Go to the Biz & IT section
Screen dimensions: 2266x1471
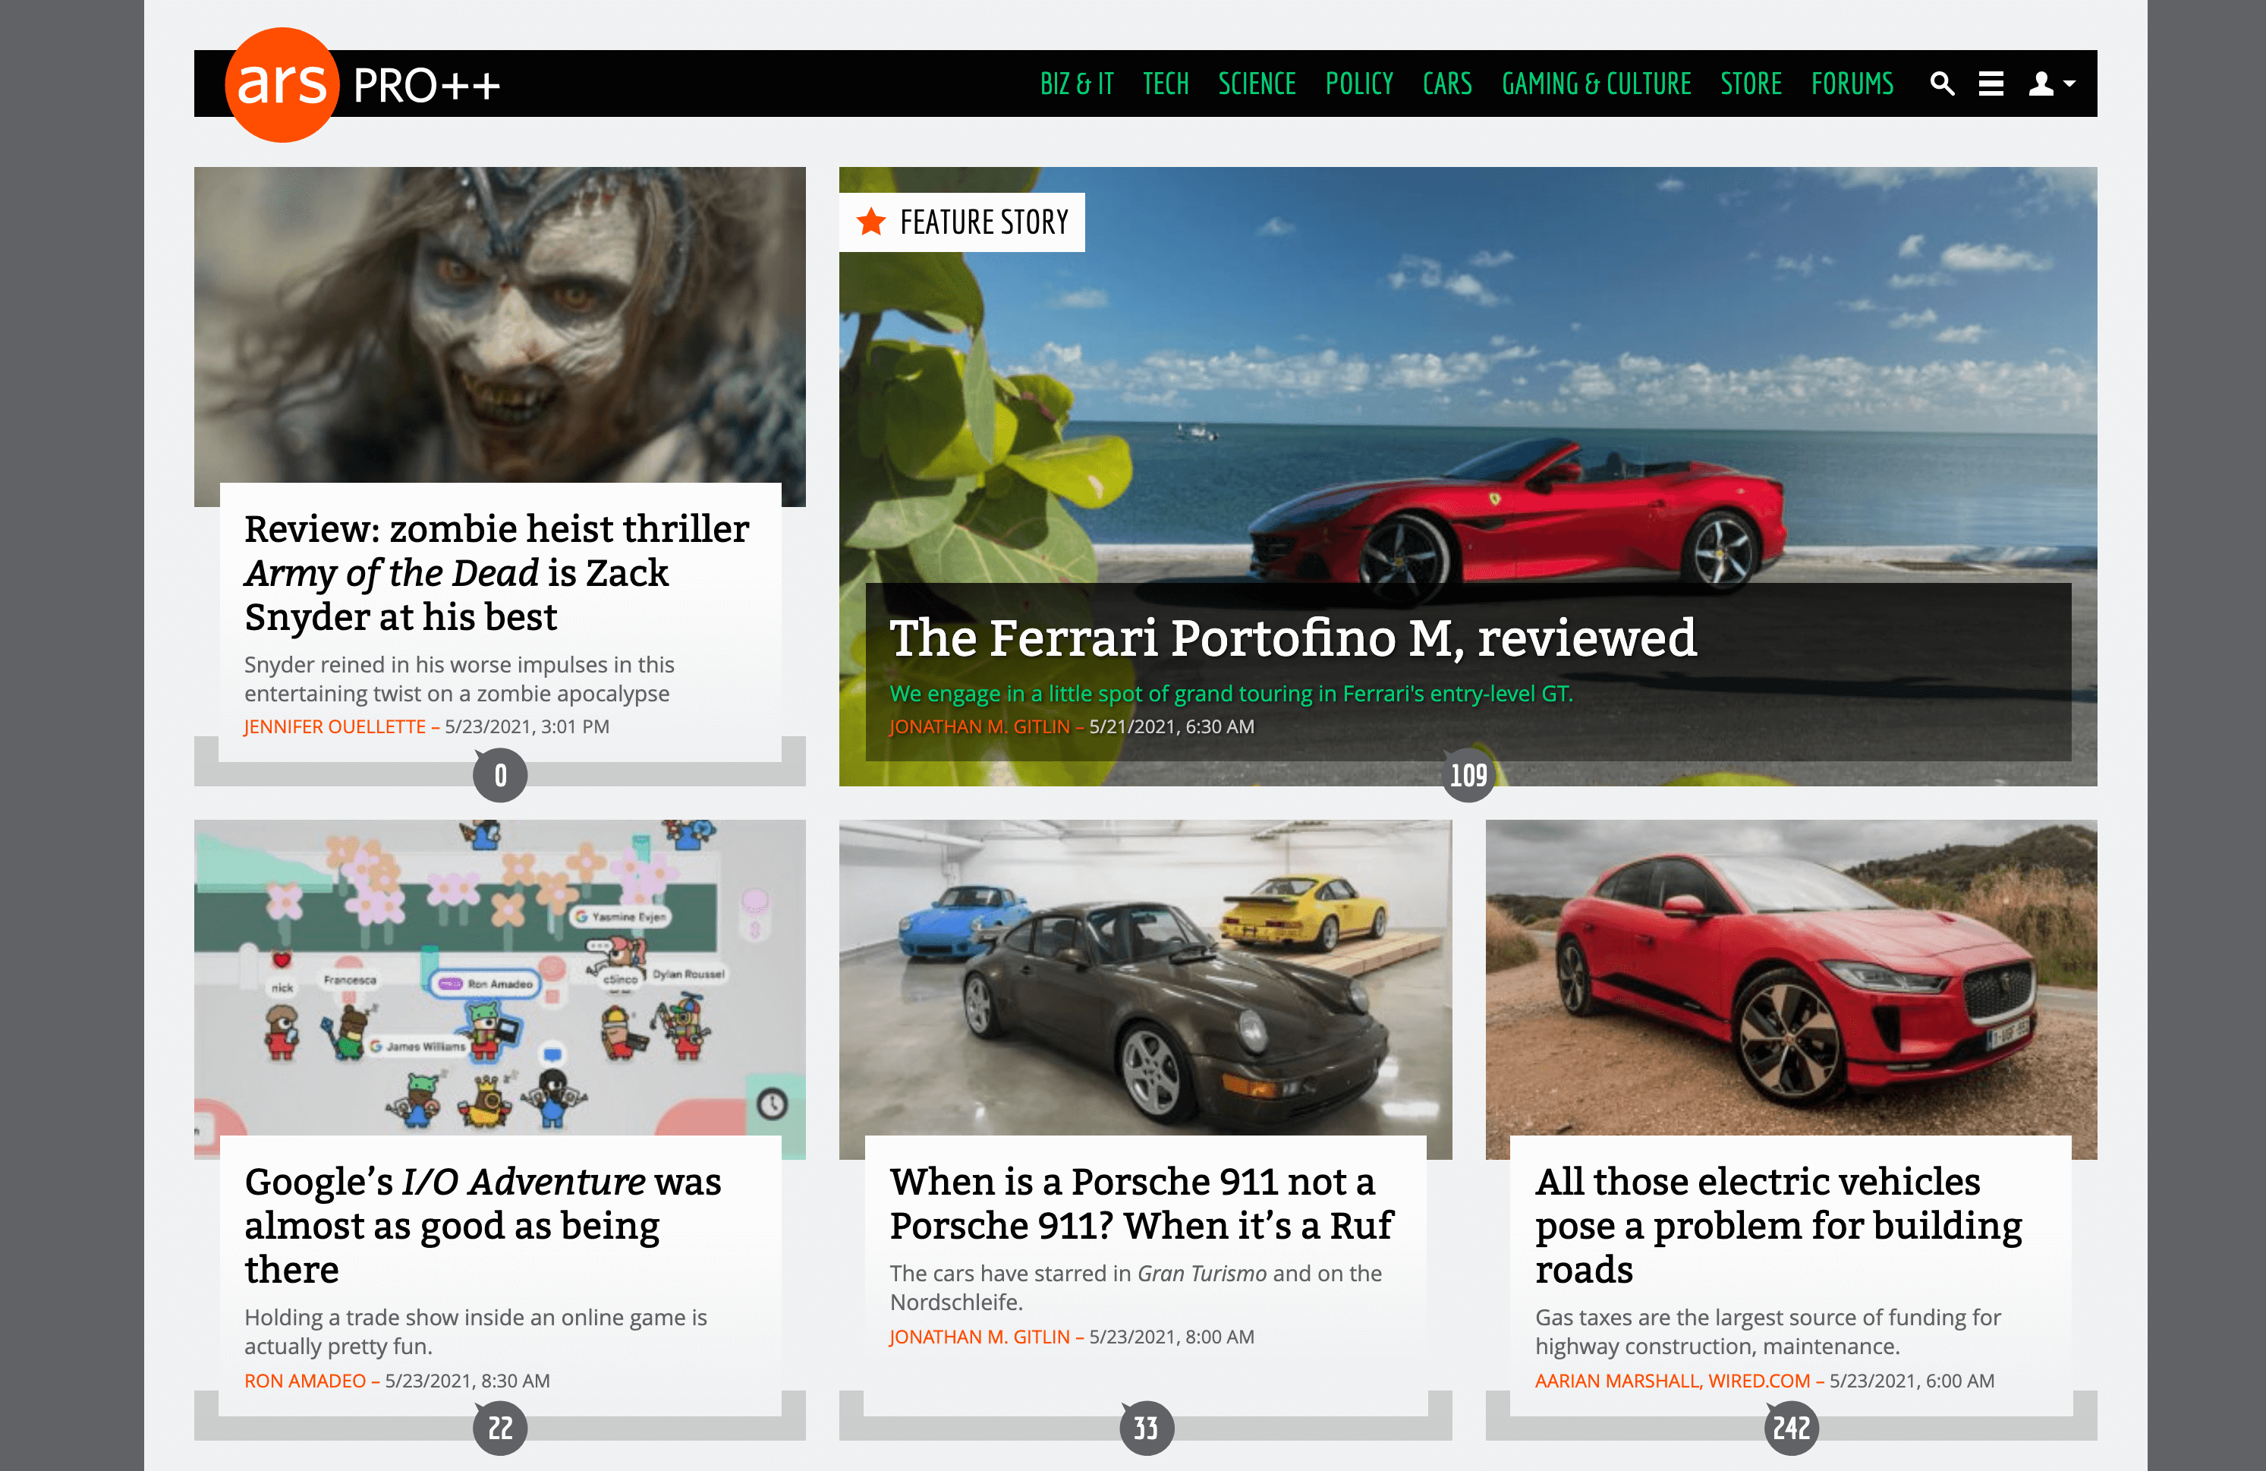pyautogui.click(x=1076, y=83)
